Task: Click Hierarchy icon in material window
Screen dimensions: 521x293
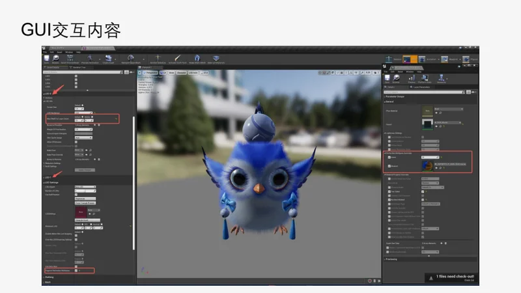Action: 442,79
